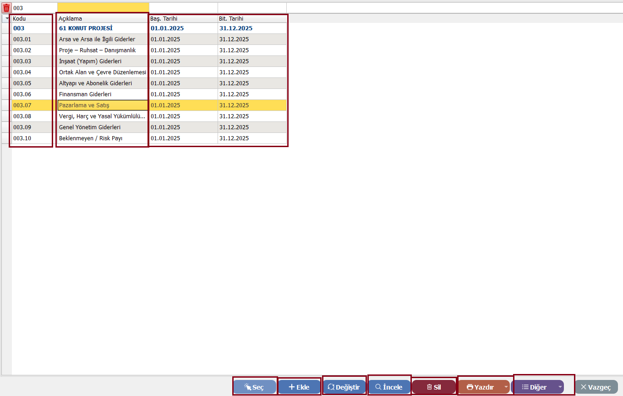This screenshot has width=623, height=396.
Task: Expand the dropdown arrow next to Diğer
Action: point(560,387)
